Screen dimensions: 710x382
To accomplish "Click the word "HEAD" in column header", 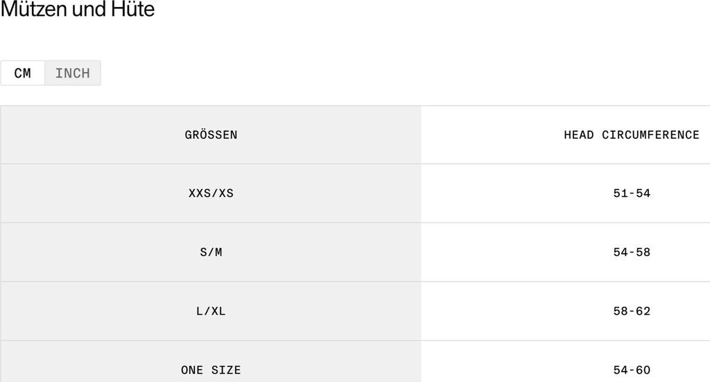I will (x=579, y=135).
